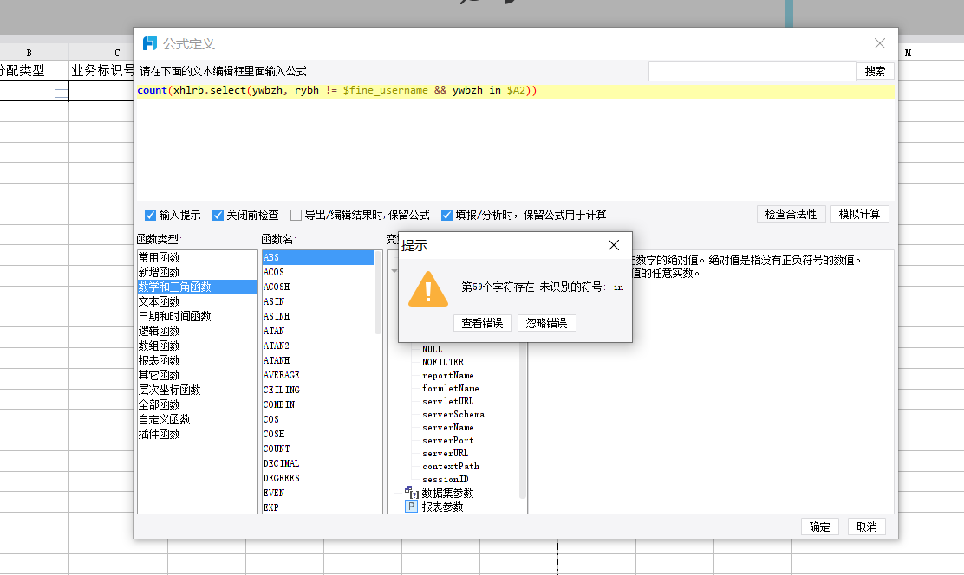Select ATAN2 in function name list

click(318, 346)
